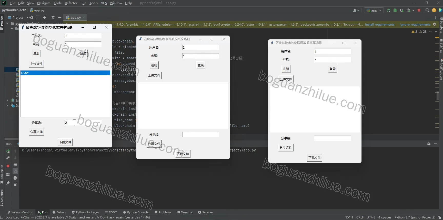Print the Run console output
The height and width of the screenshot is (220, 443).
[15, 178]
